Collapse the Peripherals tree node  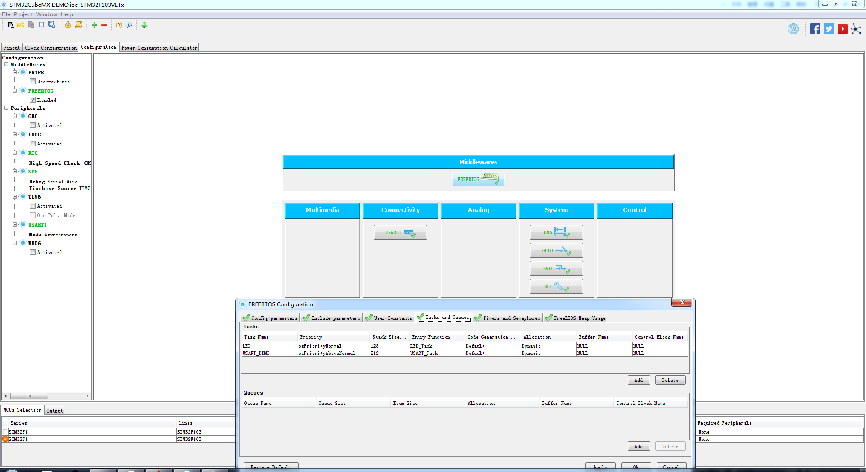(x=6, y=108)
